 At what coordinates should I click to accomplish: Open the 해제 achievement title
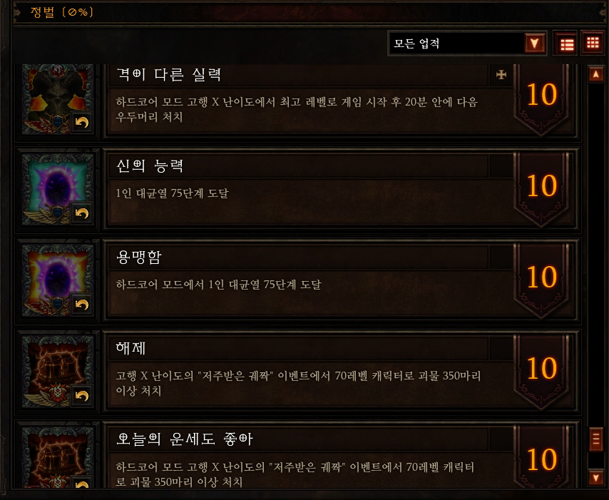131,348
